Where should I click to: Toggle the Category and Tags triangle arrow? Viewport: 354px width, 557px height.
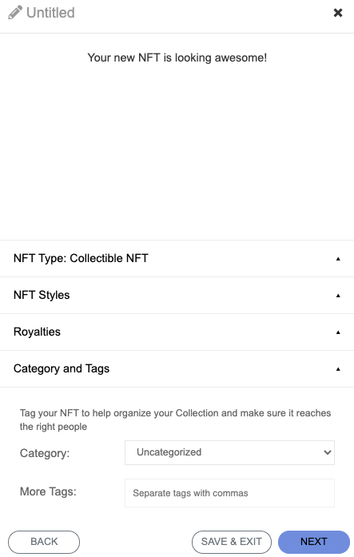pyautogui.click(x=338, y=369)
